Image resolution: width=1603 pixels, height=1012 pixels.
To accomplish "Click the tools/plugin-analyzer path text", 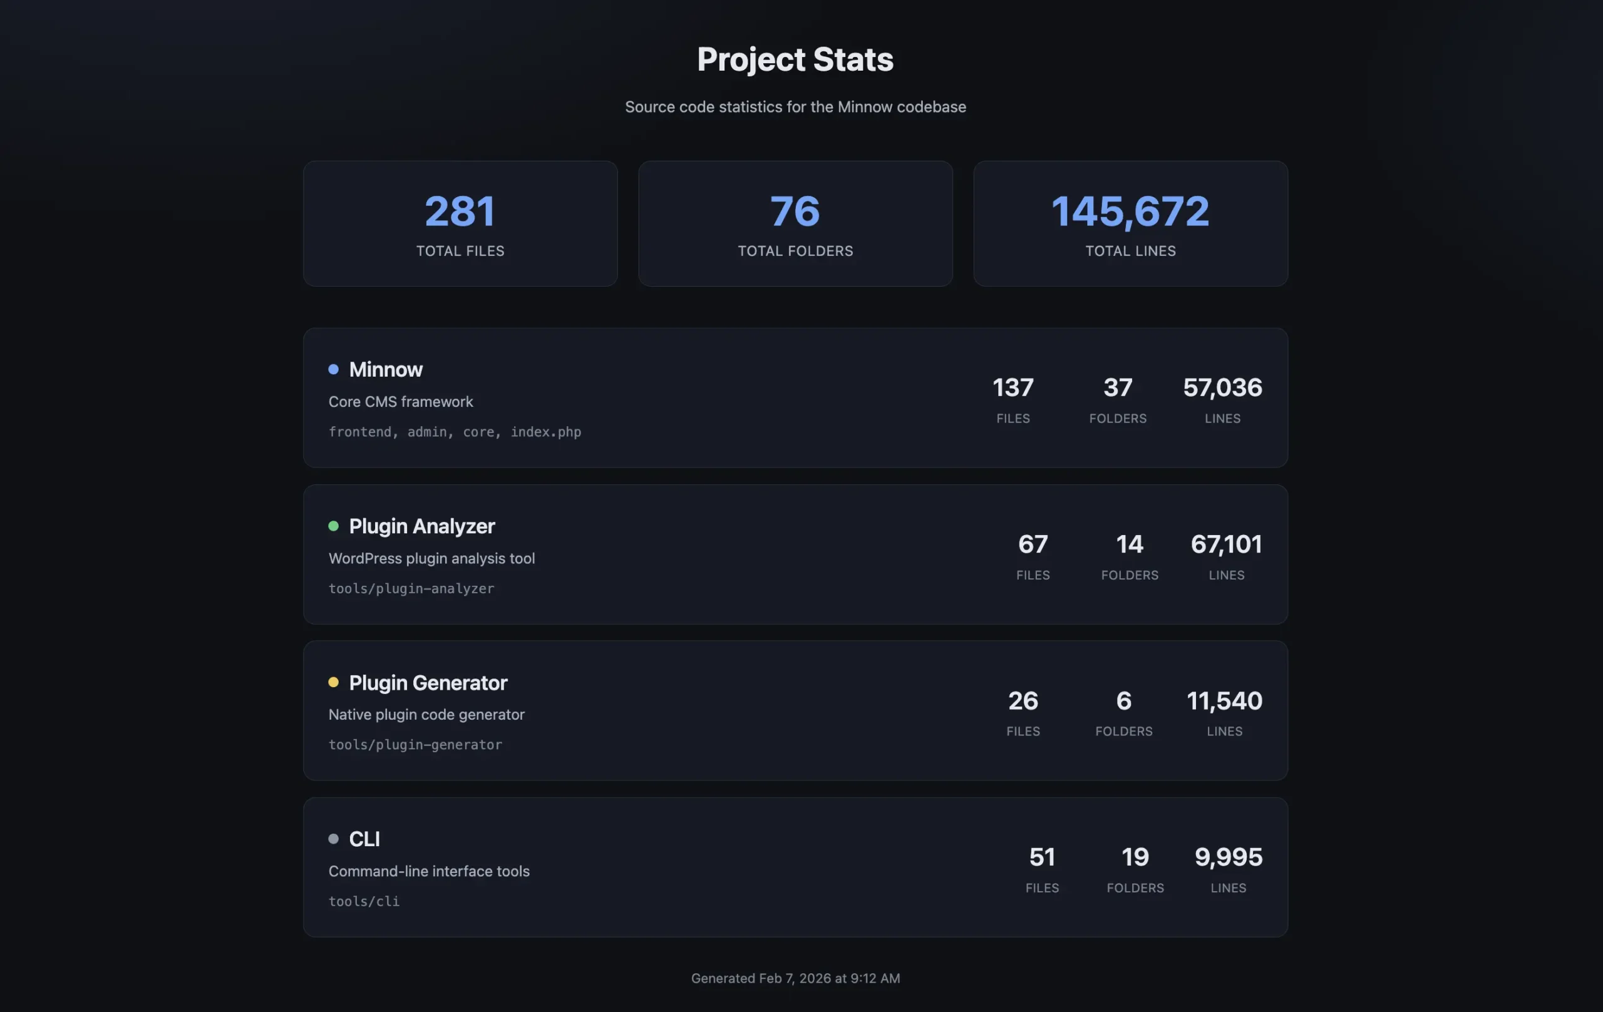I will pyautogui.click(x=411, y=588).
